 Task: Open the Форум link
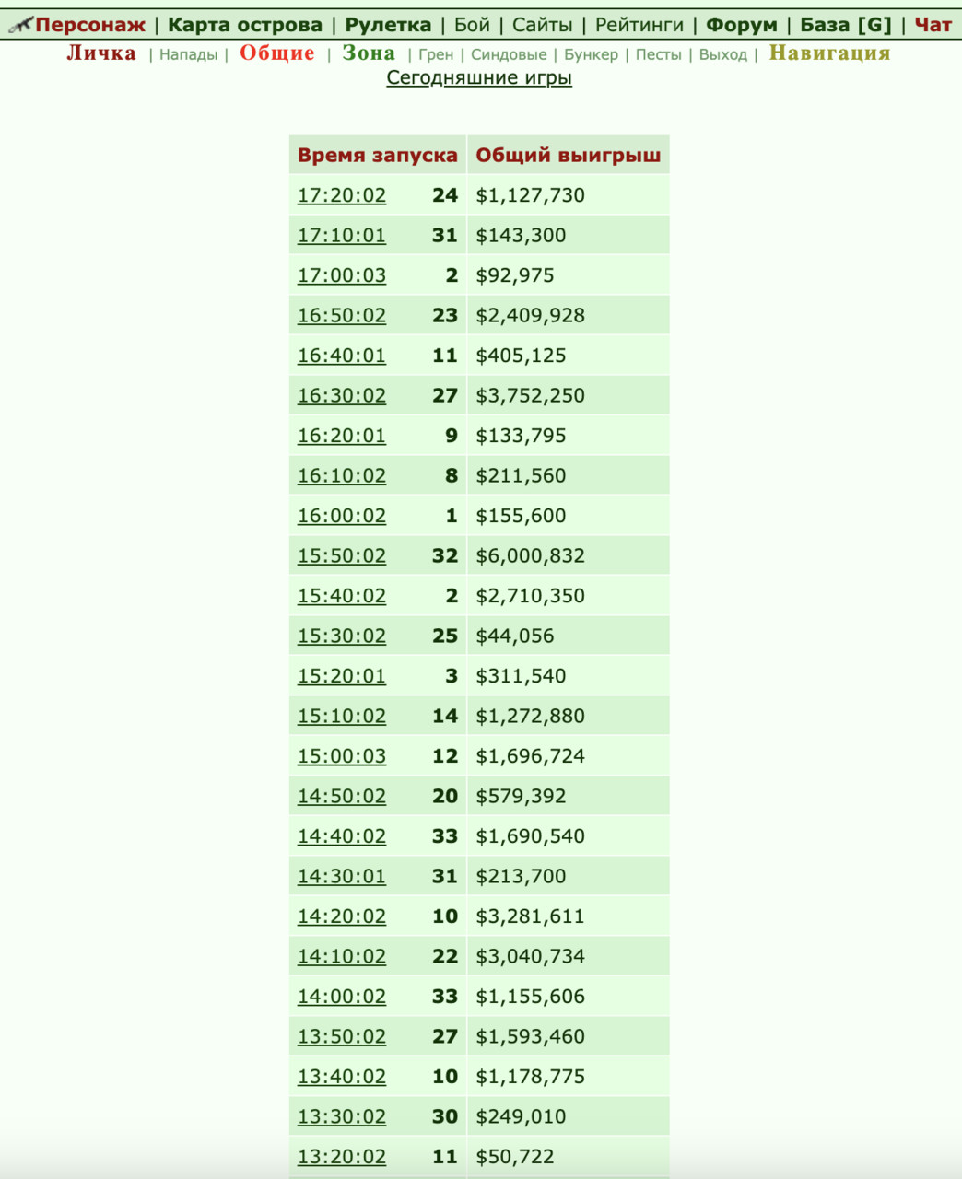click(742, 25)
